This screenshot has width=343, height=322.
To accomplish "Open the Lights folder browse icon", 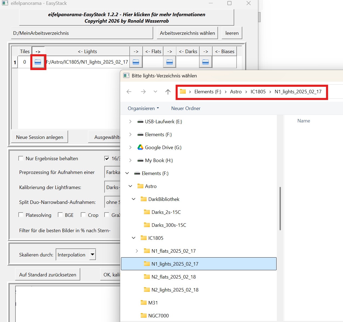I will [x=38, y=62].
